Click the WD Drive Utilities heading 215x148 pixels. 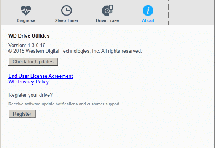pos(29,36)
